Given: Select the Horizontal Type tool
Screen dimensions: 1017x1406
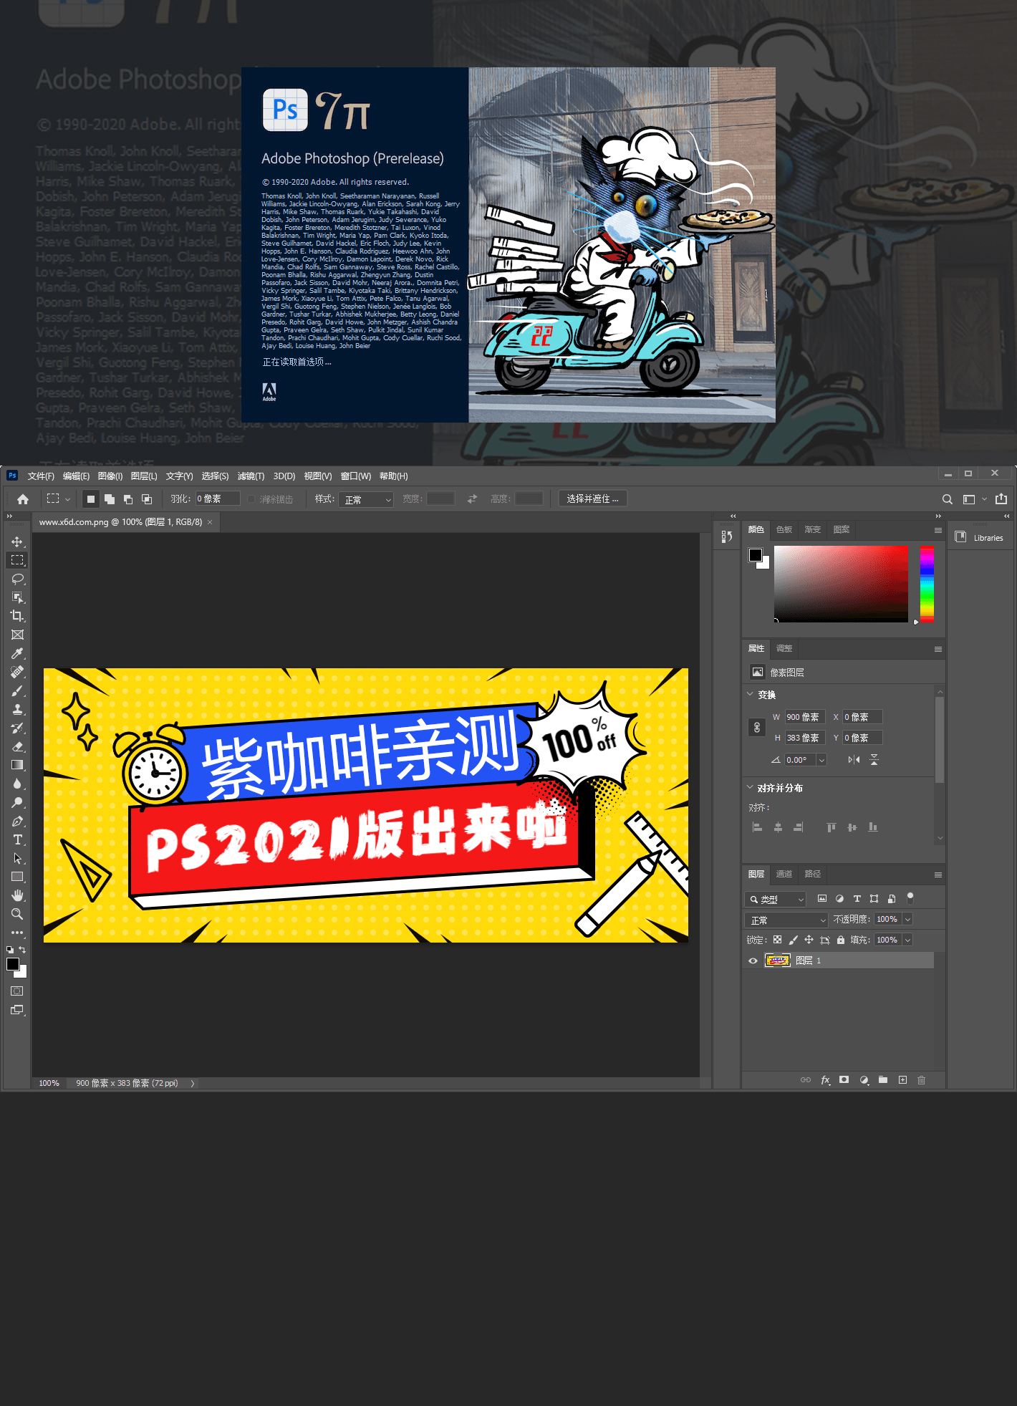Looking at the screenshot, I should pyautogui.click(x=17, y=839).
